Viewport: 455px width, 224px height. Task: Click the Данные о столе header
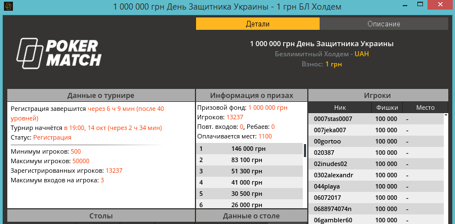tap(251, 216)
